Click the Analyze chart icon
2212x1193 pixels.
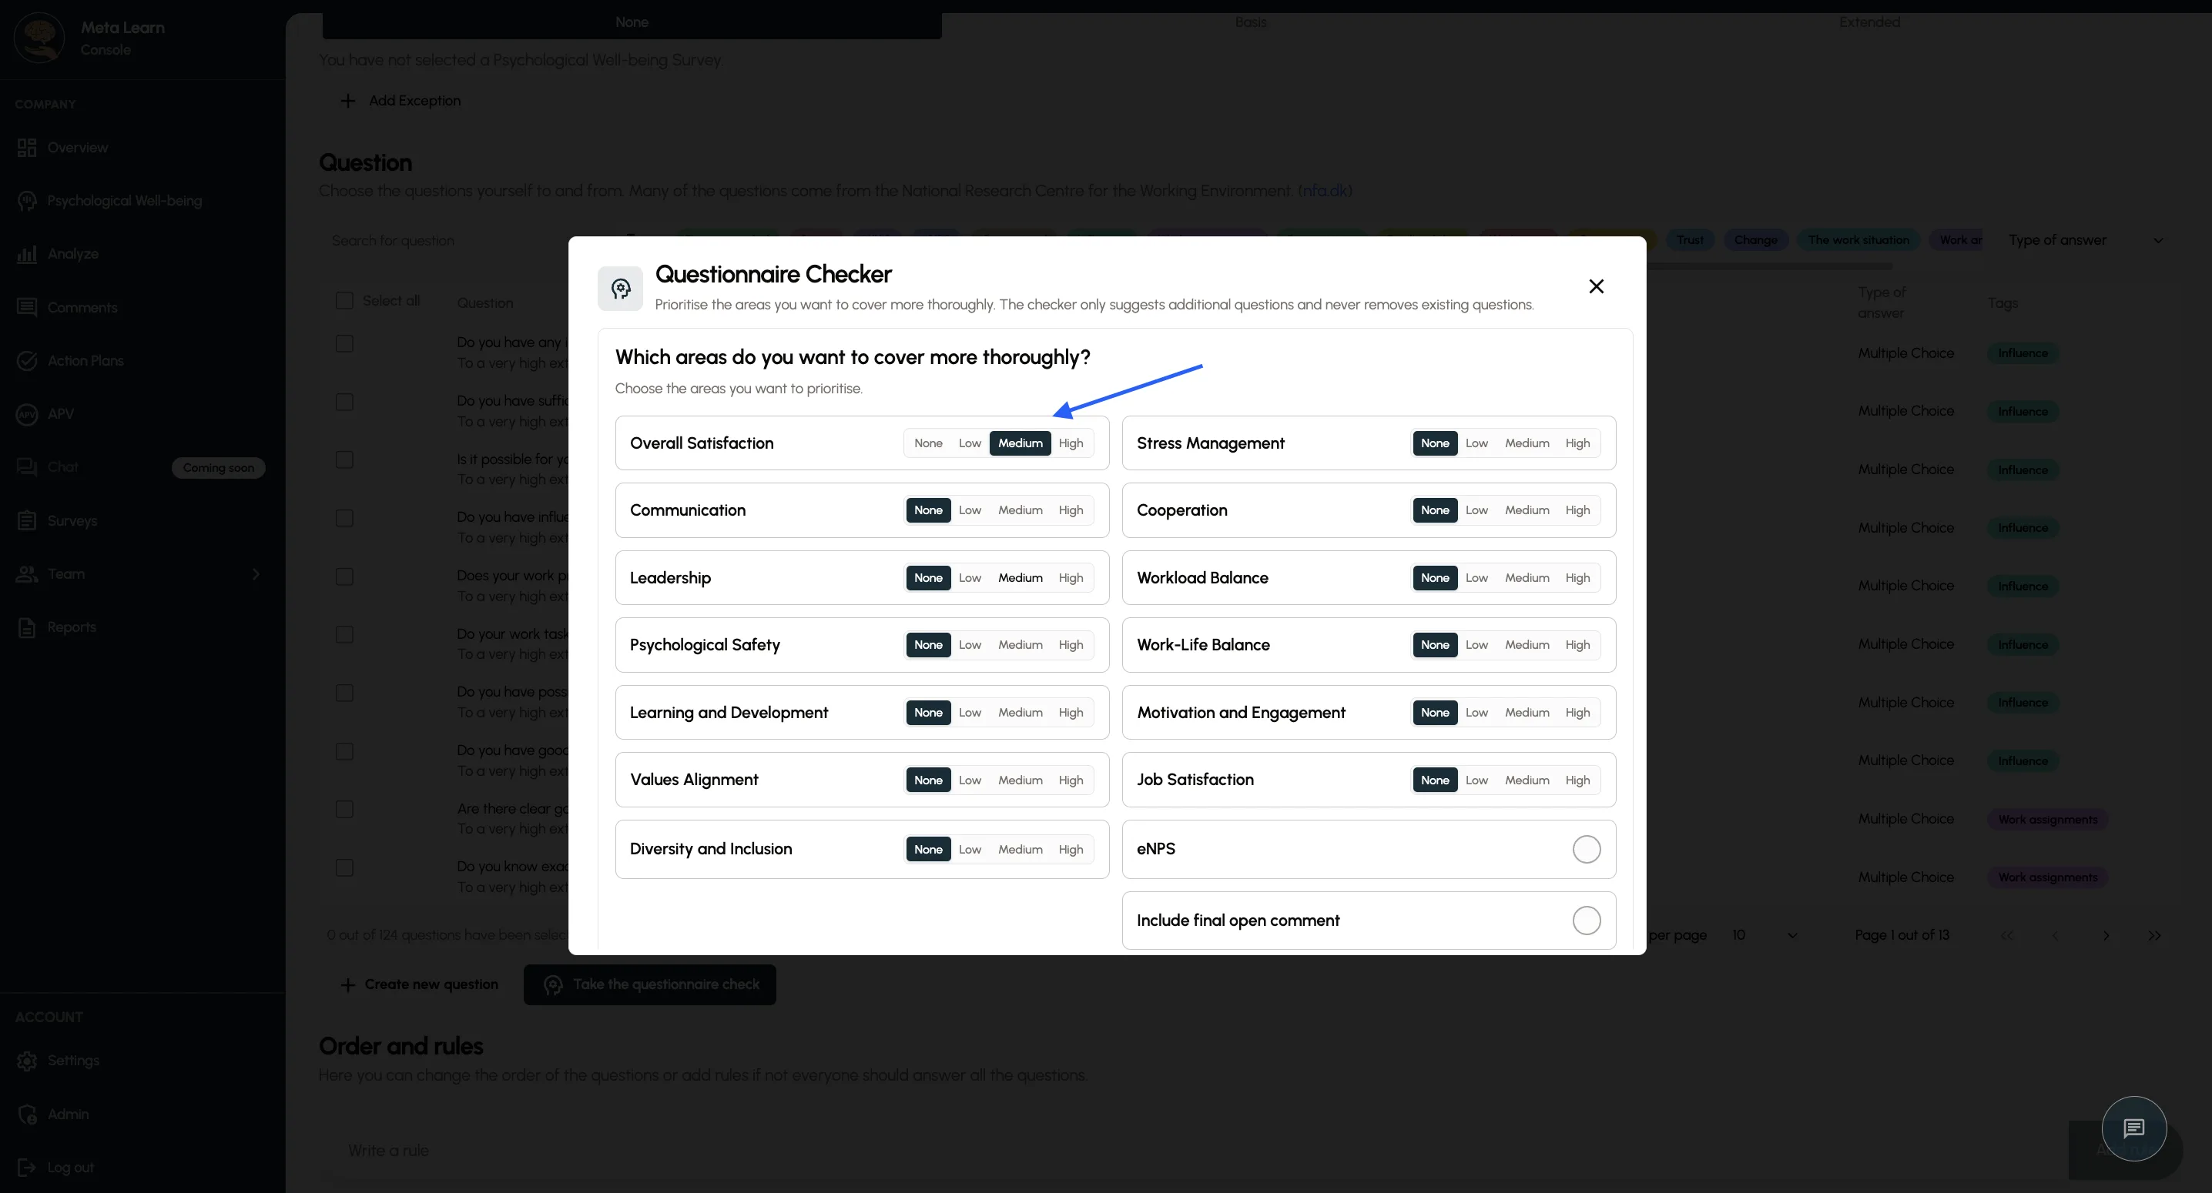(27, 254)
